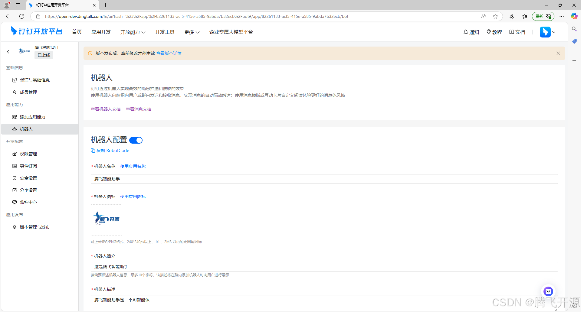
Task: Click the 机器人名称 input field
Action: tap(324, 179)
